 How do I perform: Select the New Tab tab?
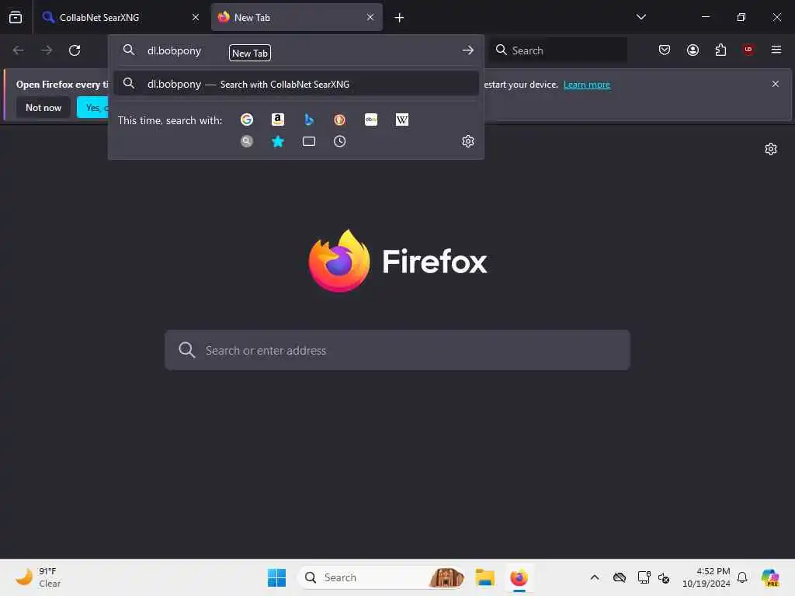(297, 17)
